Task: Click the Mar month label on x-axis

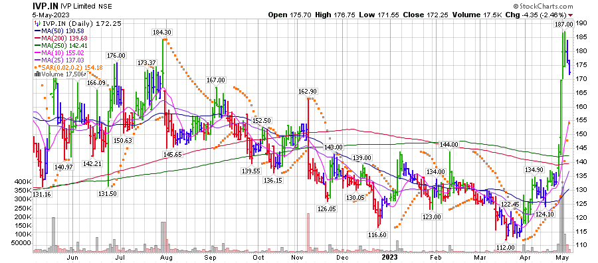Action: pos(480,258)
